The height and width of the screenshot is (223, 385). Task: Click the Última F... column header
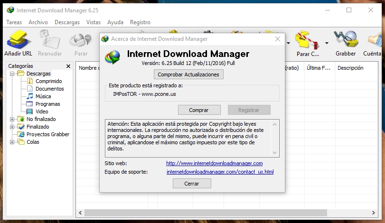(319, 68)
